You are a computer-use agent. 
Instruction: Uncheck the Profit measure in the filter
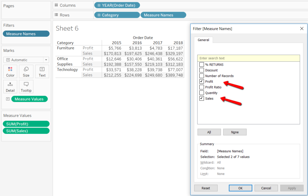(x=202, y=81)
